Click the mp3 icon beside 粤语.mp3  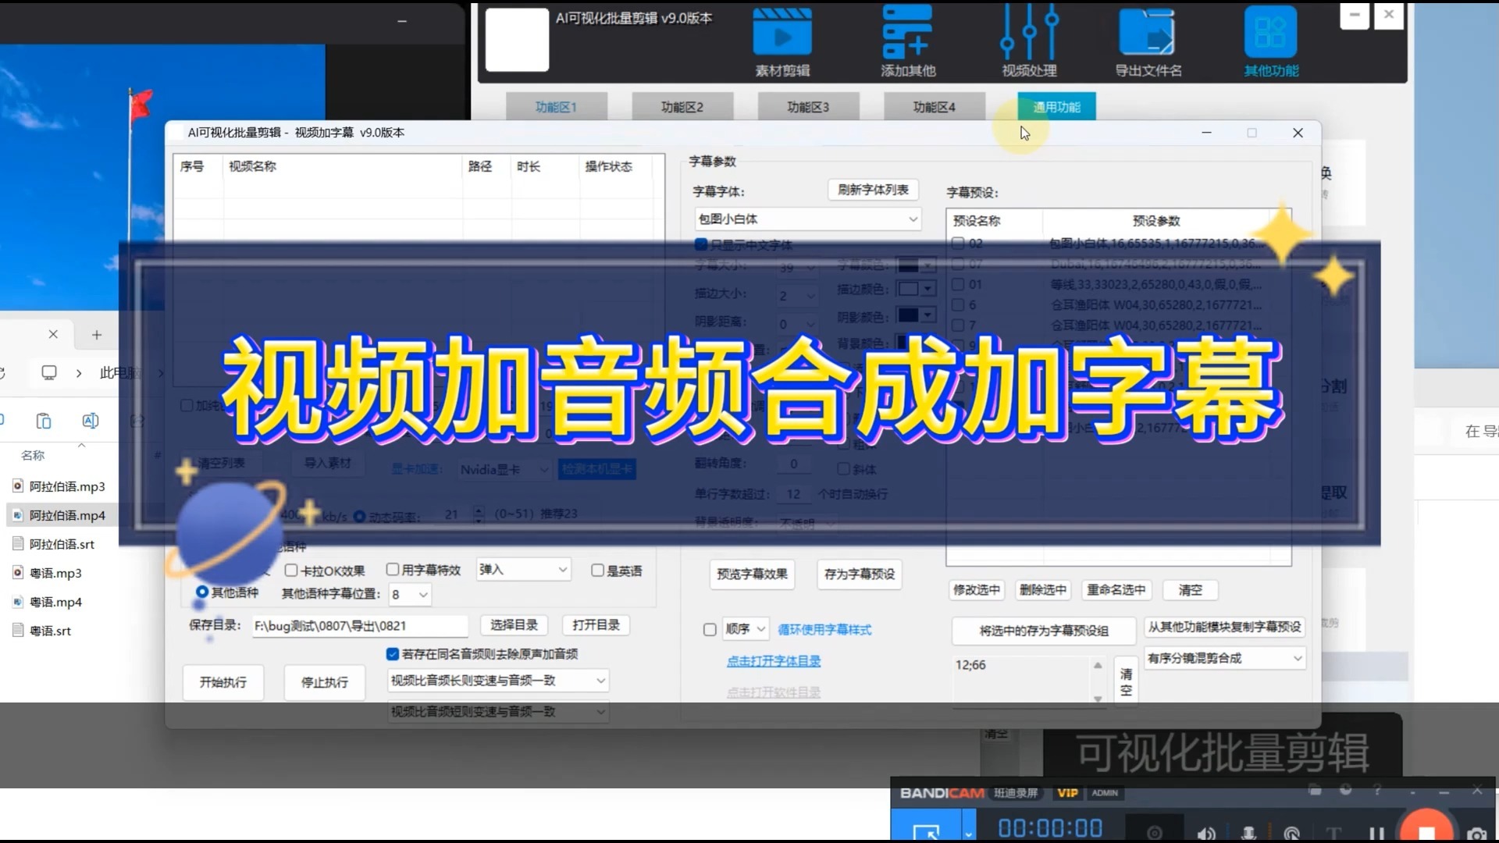coord(17,573)
